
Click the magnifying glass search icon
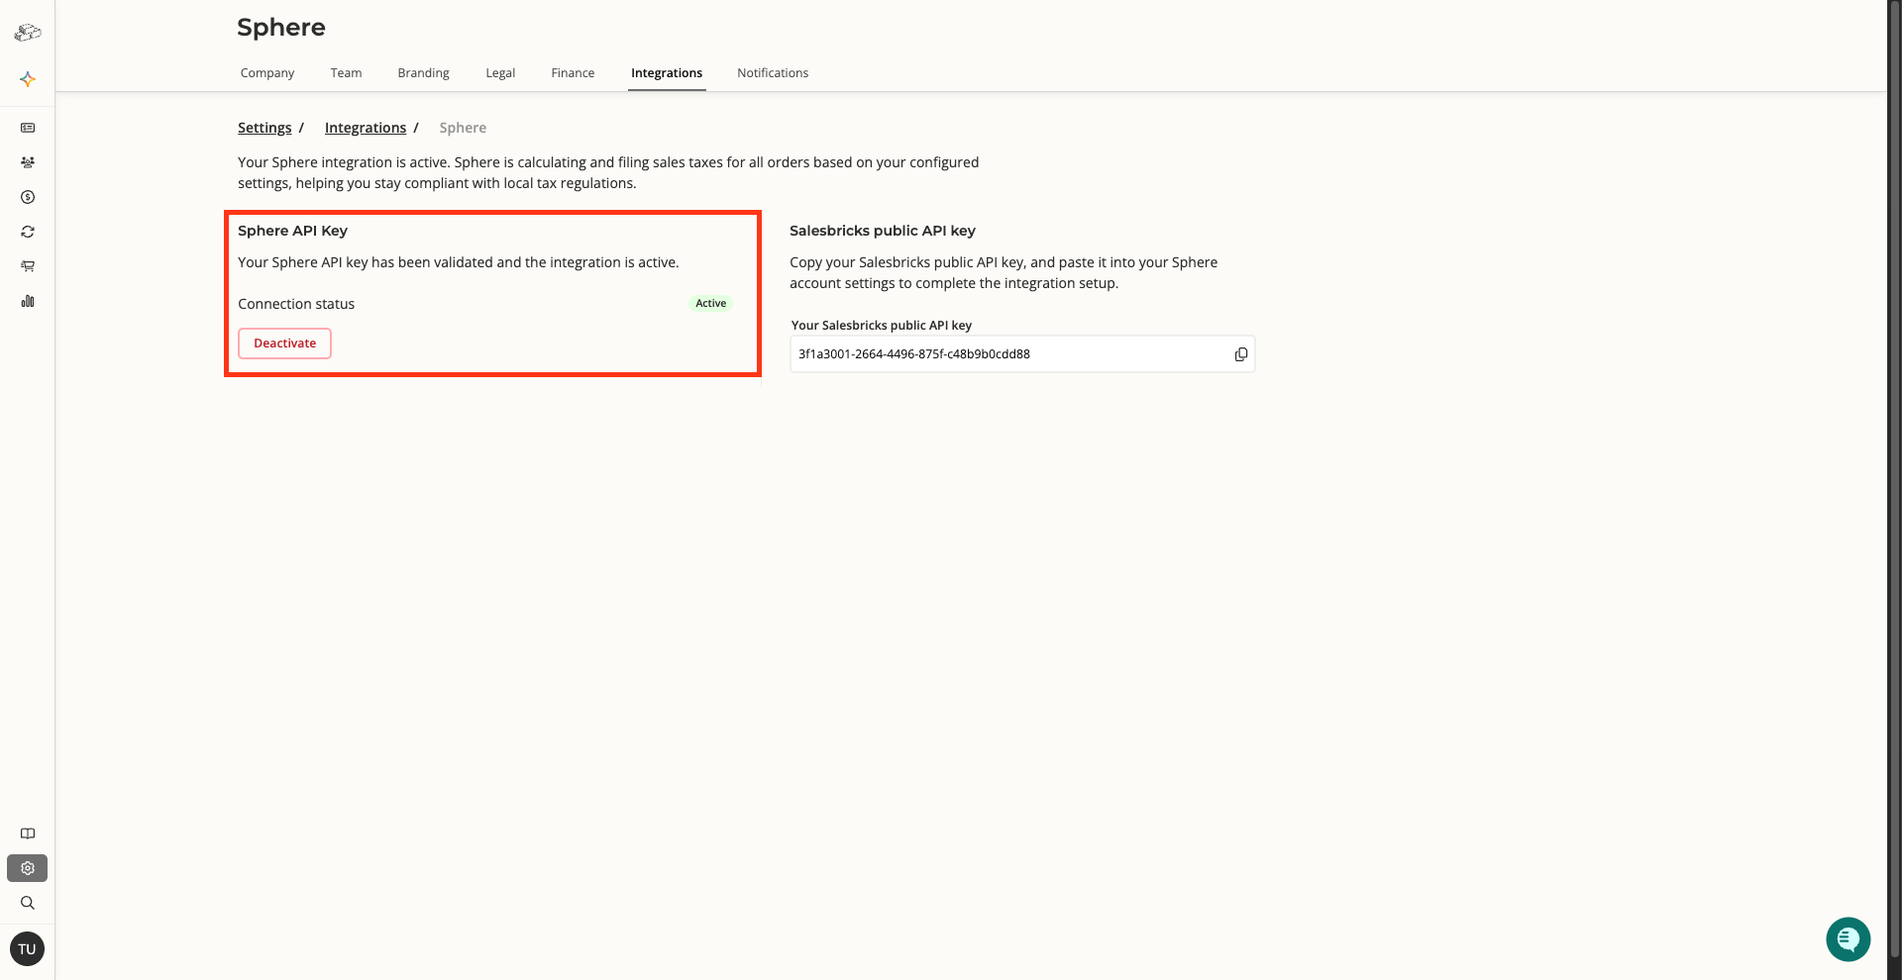tap(28, 903)
